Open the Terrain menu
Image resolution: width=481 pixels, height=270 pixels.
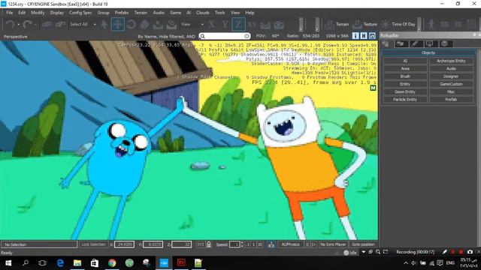[x=141, y=13]
